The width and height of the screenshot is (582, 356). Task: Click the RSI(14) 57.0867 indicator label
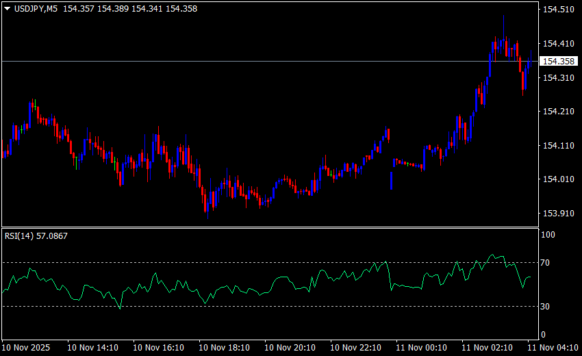click(x=36, y=236)
